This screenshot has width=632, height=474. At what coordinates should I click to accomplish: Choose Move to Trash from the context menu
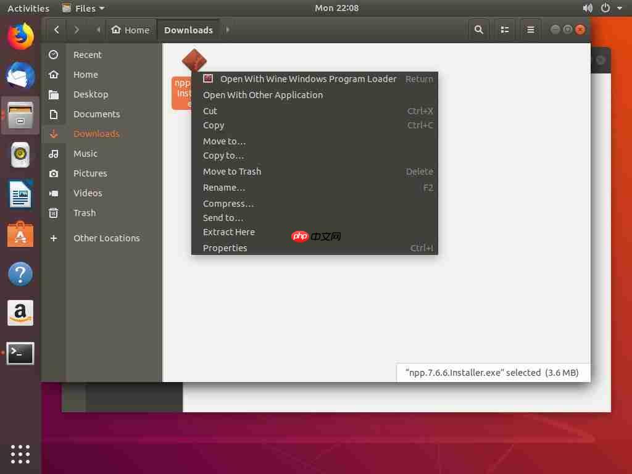click(x=232, y=172)
